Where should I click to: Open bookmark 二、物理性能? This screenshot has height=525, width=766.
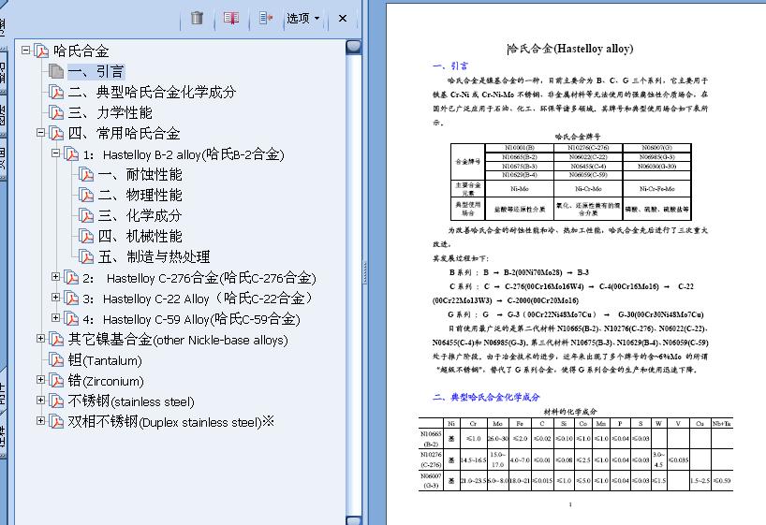(140, 196)
